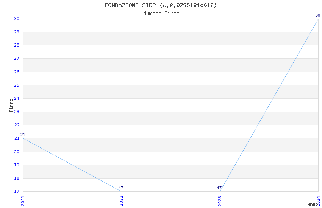
Task: Click the y-axis tick label 22
Action: click(x=17, y=125)
